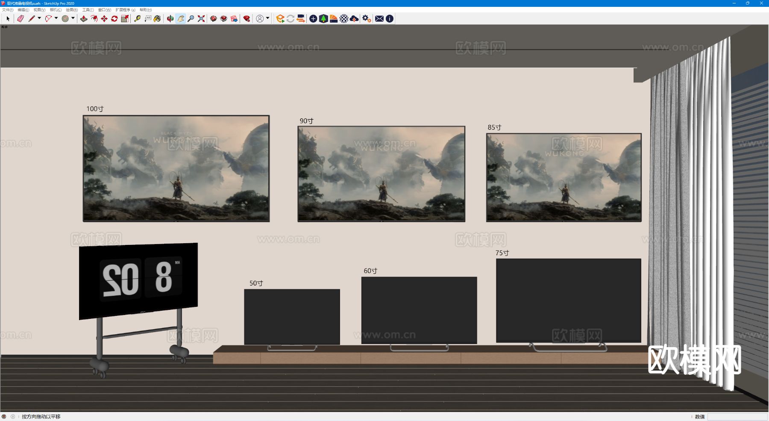Viewport: 769px width, 421px height.
Task: Click the orange materials swatch icon
Action: click(x=334, y=18)
